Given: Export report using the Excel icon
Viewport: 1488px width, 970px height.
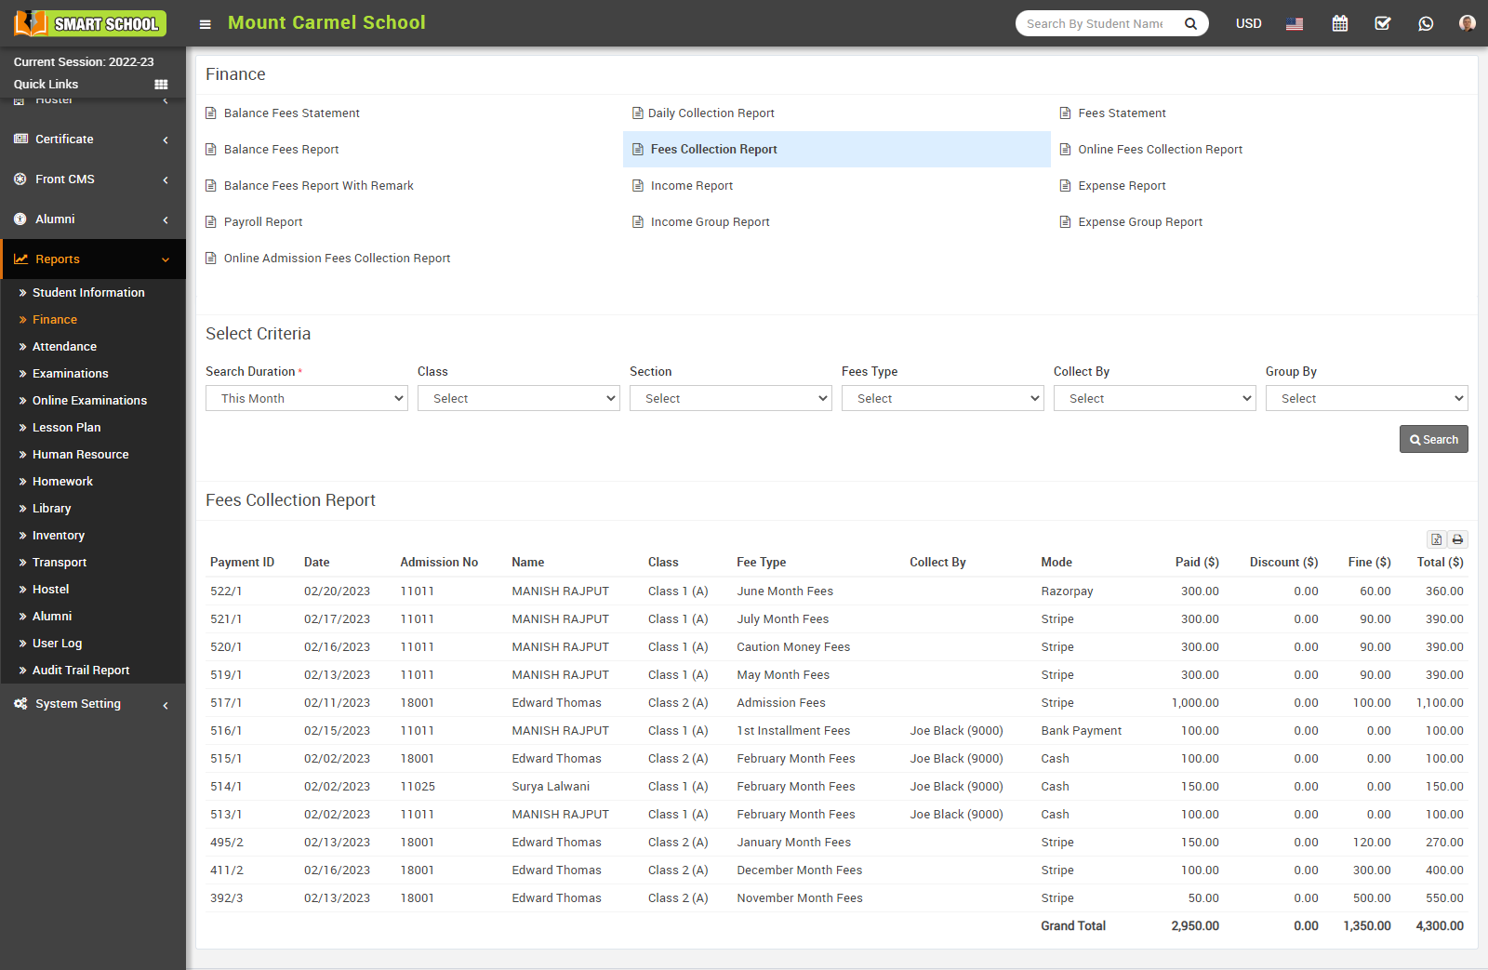Looking at the screenshot, I should pos(1437,539).
